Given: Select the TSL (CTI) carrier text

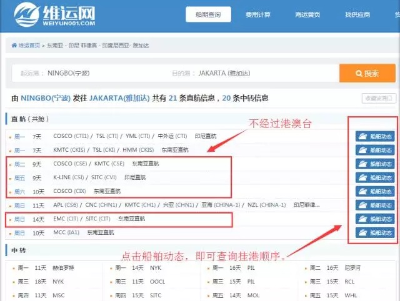Looking at the screenshot, I should click(107, 136).
